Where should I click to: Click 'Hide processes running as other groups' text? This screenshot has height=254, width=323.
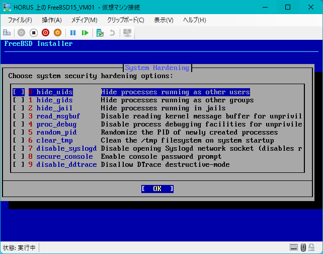click(x=177, y=100)
